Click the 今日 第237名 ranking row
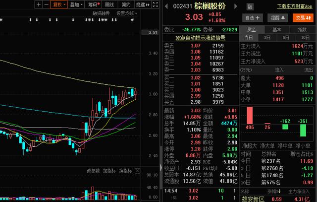Screen dimensions: 317x202 pos(277,161)
